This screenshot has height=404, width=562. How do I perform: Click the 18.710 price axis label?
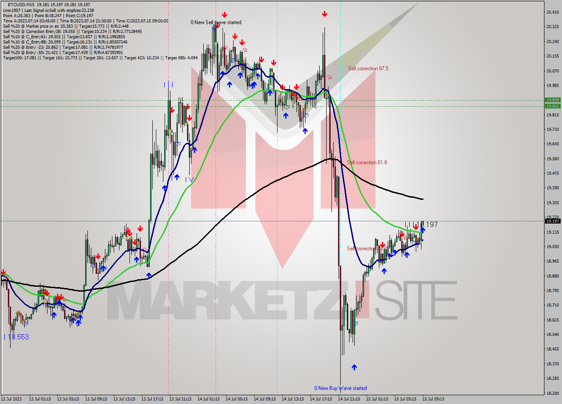pyautogui.click(x=553, y=305)
